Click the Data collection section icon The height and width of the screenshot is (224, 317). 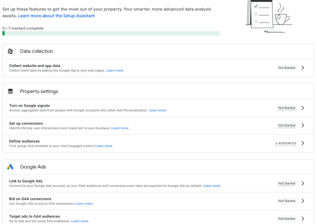[x=10, y=51]
